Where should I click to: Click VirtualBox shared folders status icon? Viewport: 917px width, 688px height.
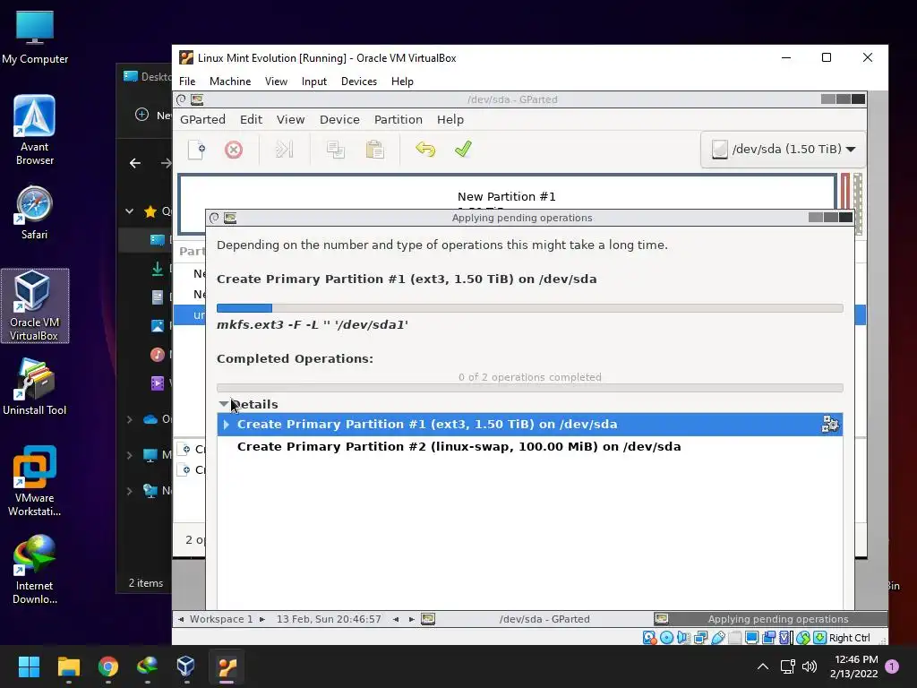coord(735,638)
